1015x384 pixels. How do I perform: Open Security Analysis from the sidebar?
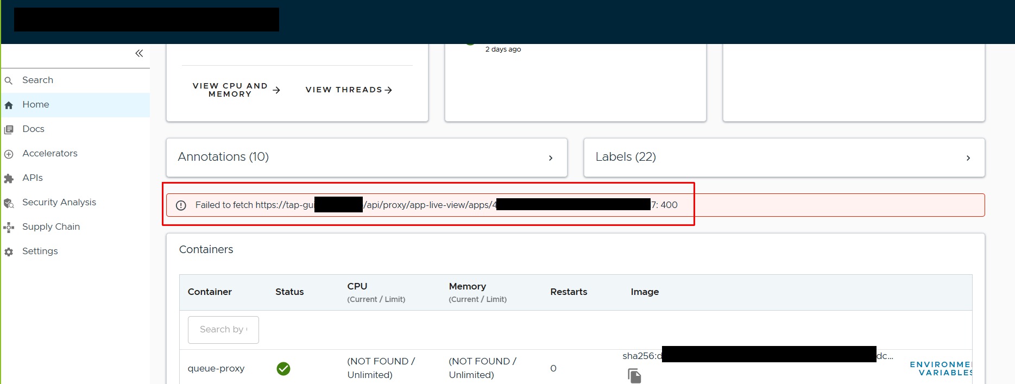(x=59, y=203)
